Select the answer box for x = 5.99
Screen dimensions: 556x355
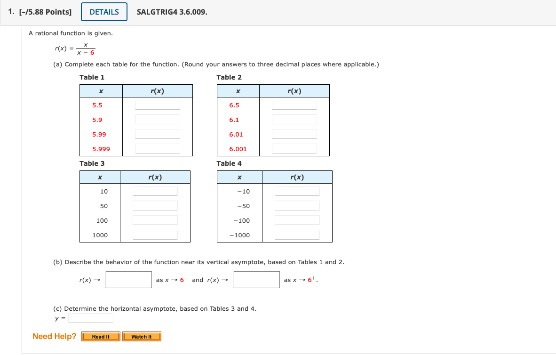157,134
